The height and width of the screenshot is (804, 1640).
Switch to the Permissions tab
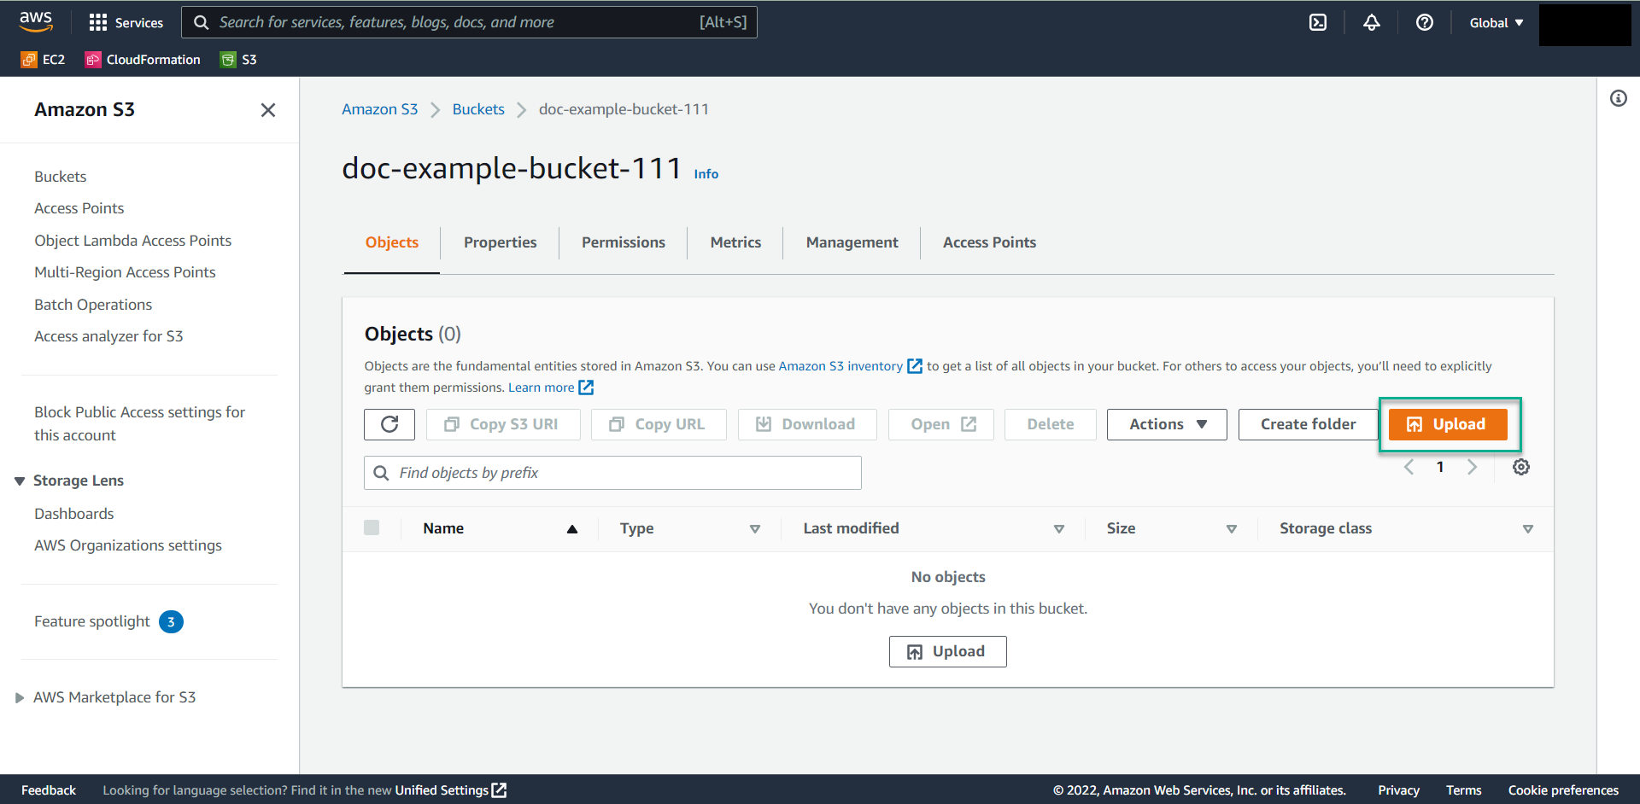[623, 242]
